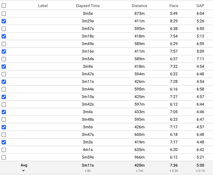
Task: Uncheck the 3m6s 426m lap
Action: click(x=3, y=127)
